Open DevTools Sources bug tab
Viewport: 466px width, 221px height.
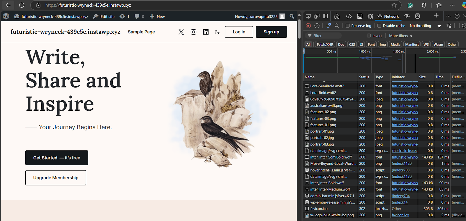coord(370,16)
